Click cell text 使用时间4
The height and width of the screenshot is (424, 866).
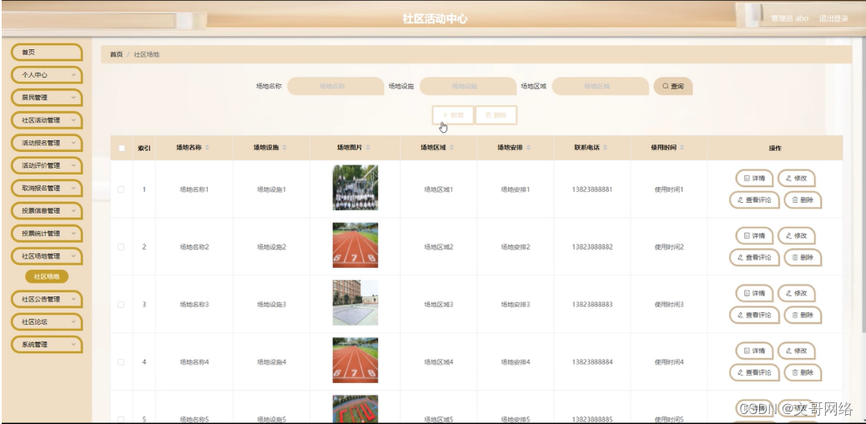[669, 362]
